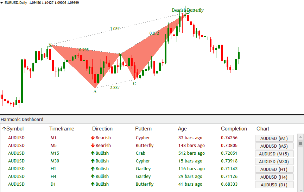Click the dashboard scrollbar thumb handle
Viewport: 304px width, 192px height.
300,143
